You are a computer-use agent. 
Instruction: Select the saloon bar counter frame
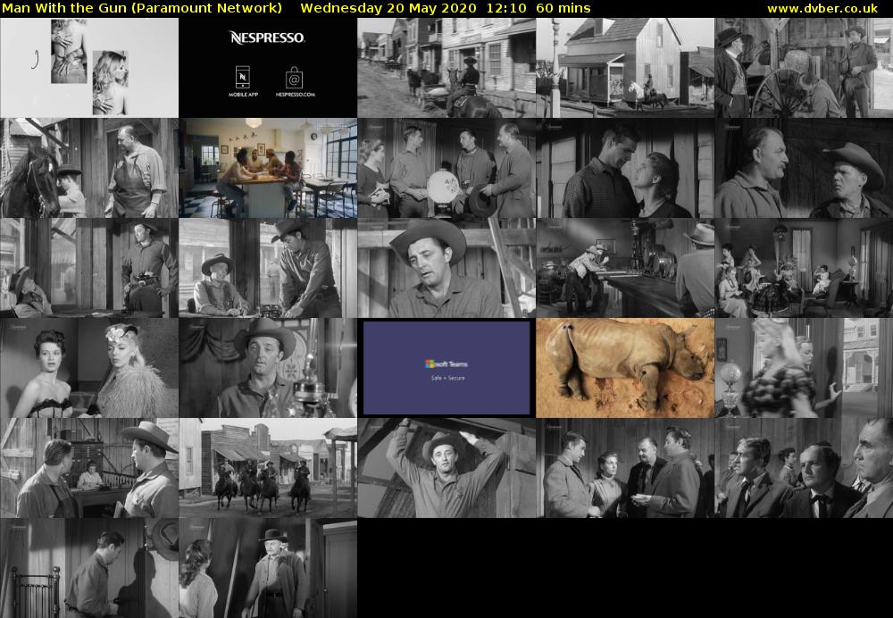(x=625, y=268)
